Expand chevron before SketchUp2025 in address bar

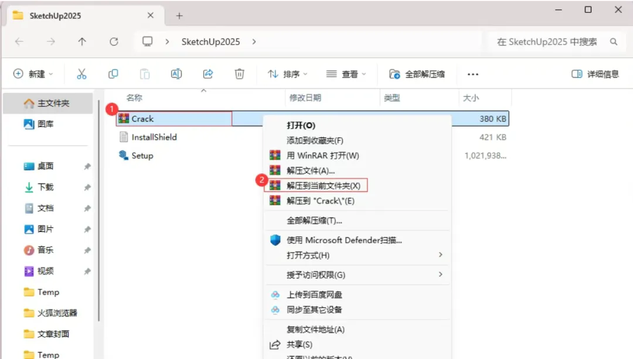pyautogui.click(x=167, y=42)
